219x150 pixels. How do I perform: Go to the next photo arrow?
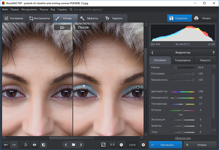coord(81,145)
